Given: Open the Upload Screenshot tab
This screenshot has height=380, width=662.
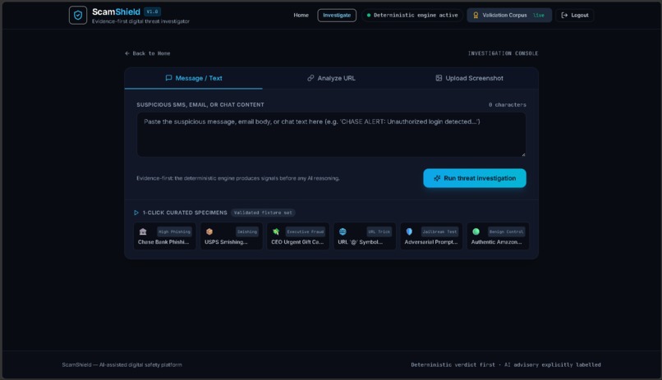Looking at the screenshot, I should 469,78.
